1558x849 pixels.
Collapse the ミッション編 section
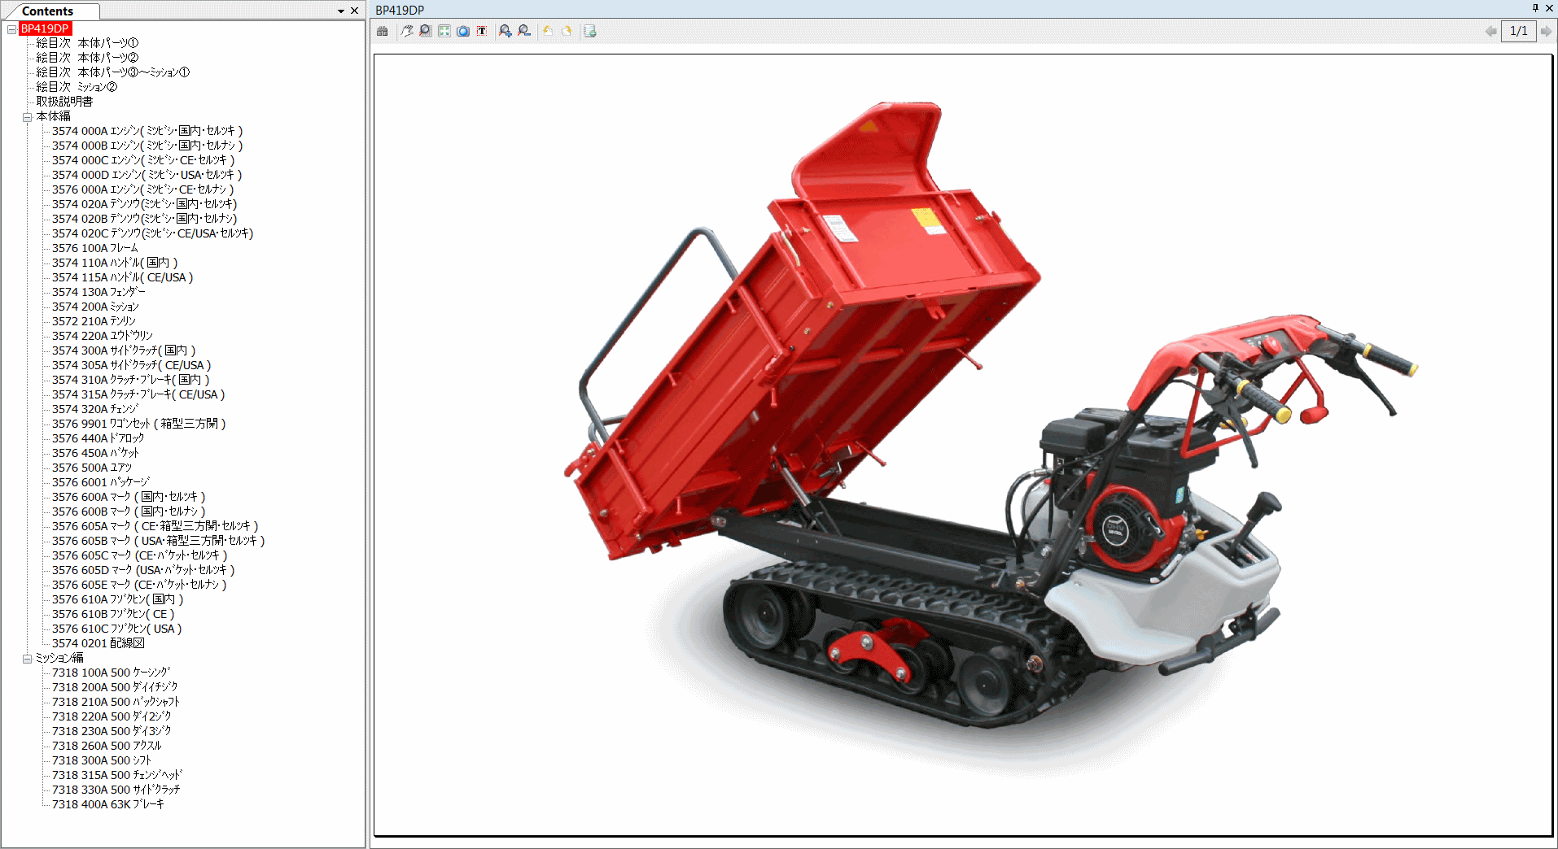pos(27,658)
